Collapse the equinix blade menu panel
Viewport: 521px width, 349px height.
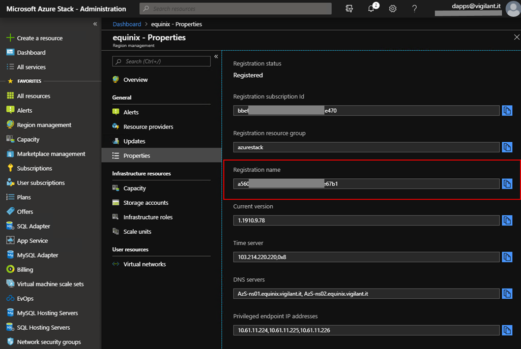tap(216, 56)
